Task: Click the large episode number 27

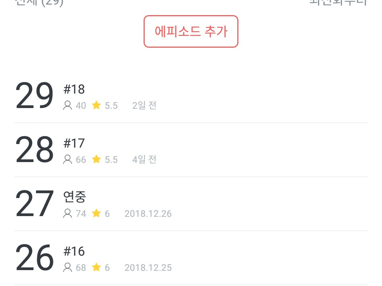Action: pyautogui.click(x=34, y=204)
